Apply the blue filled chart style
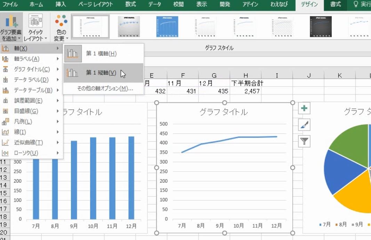Image resolution: width=371 pixels, height=240 pixels. click(x=167, y=26)
